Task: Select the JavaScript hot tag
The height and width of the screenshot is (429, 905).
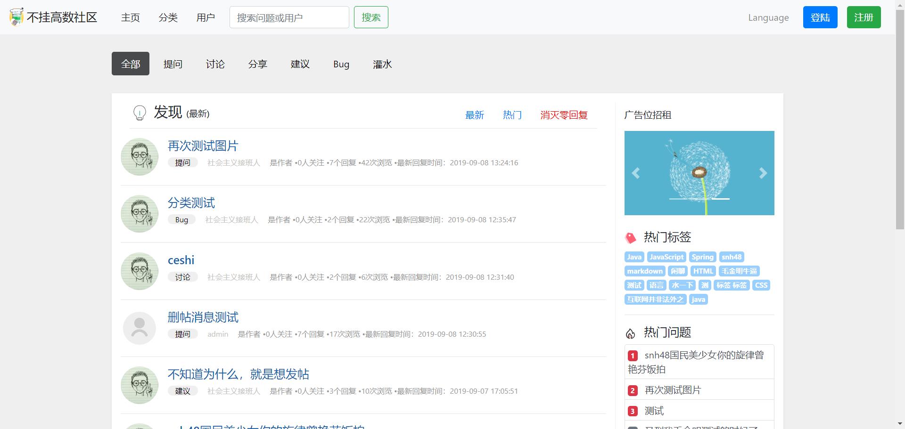Action: click(x=666, y=257)
